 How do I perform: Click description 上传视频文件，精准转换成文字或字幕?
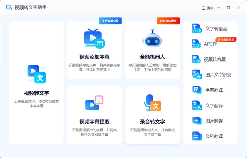(37, 103)
